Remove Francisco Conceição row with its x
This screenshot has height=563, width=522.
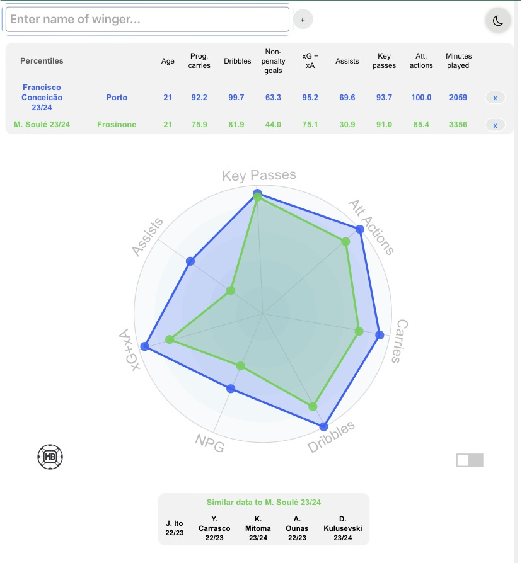click(x=495, y=98)
